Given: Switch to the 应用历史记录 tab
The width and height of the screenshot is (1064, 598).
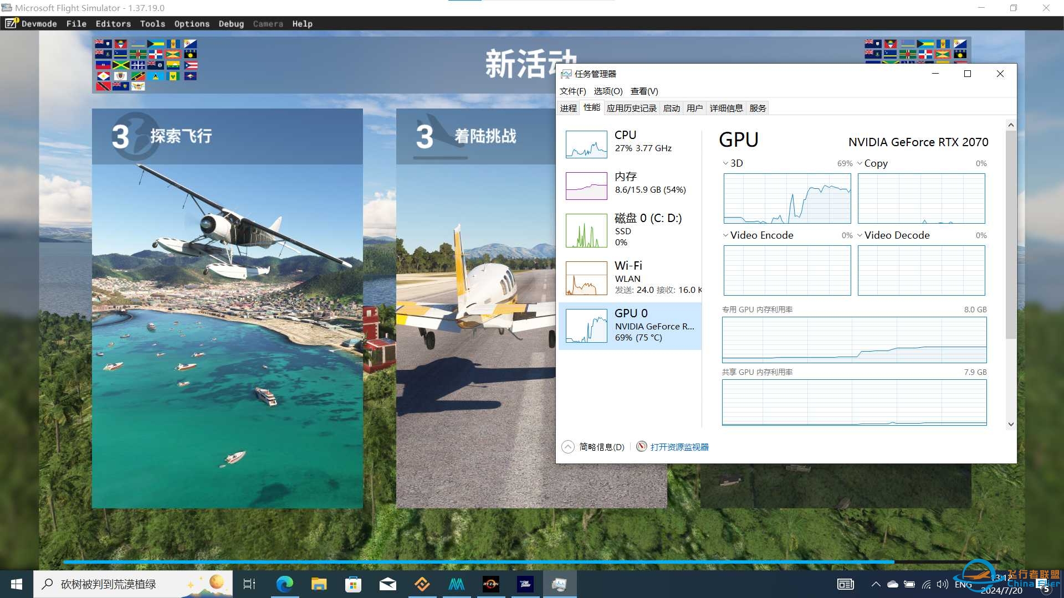Looking at the screenshot, I should click(631, 108).
